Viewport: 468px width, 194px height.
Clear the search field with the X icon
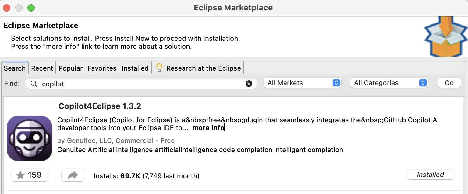tap(249, 84)
